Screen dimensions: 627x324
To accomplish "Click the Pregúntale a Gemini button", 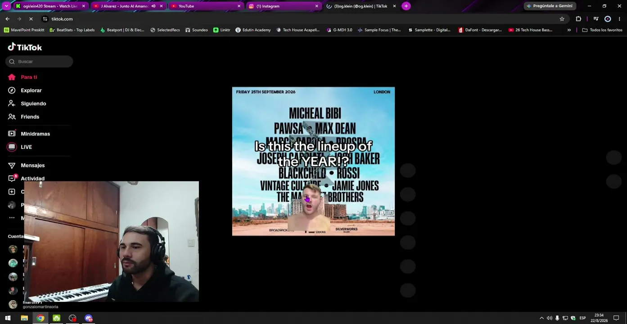I will point(550,6).
